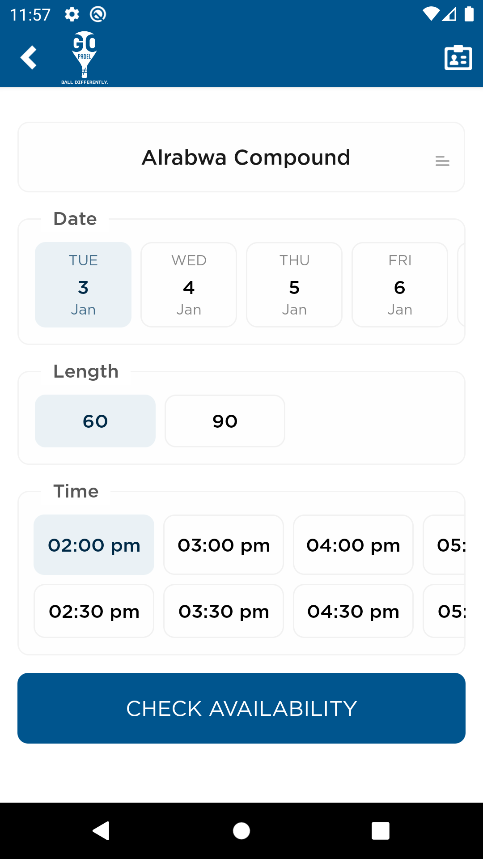Viewport: 483px width, 859px height.
Task: Select Tuesday 3 Jan date card
Action: point(83,285)
